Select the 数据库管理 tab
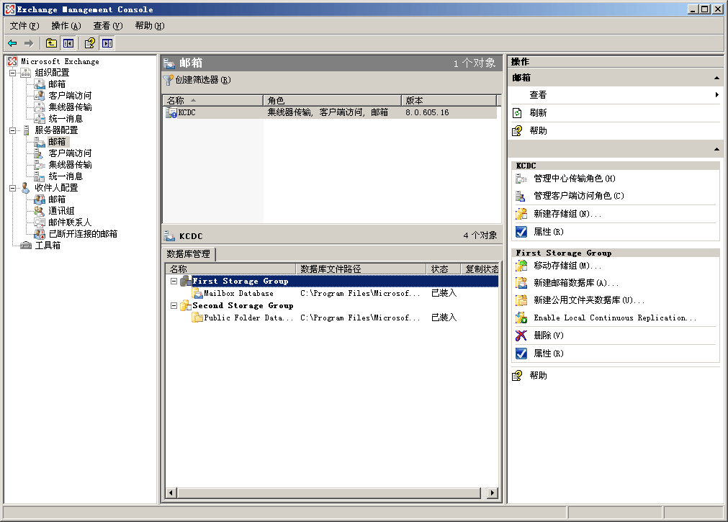Viewport: 728px width, 522px height. click(x=189, y=254)
